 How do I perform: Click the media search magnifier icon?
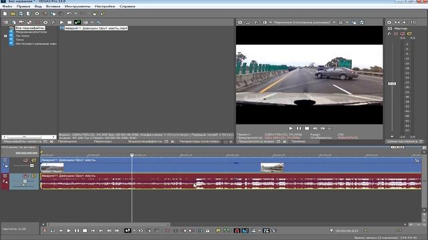(99, 22)
